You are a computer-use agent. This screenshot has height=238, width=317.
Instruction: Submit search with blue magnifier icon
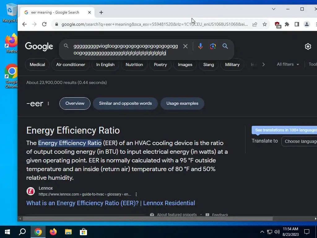pos(225,46)
